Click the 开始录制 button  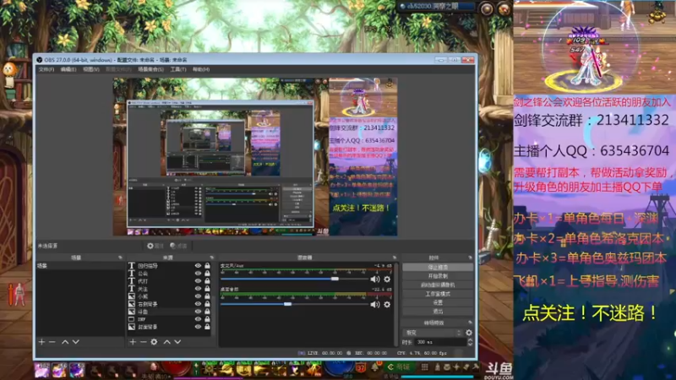[438, 276]
